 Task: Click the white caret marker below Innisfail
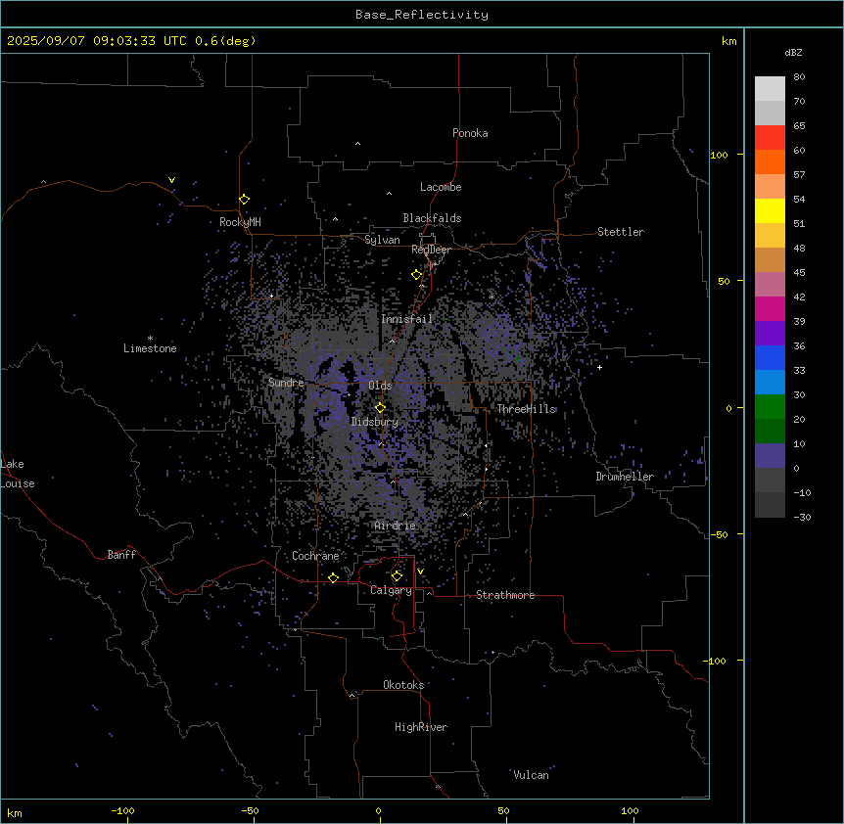392,341
